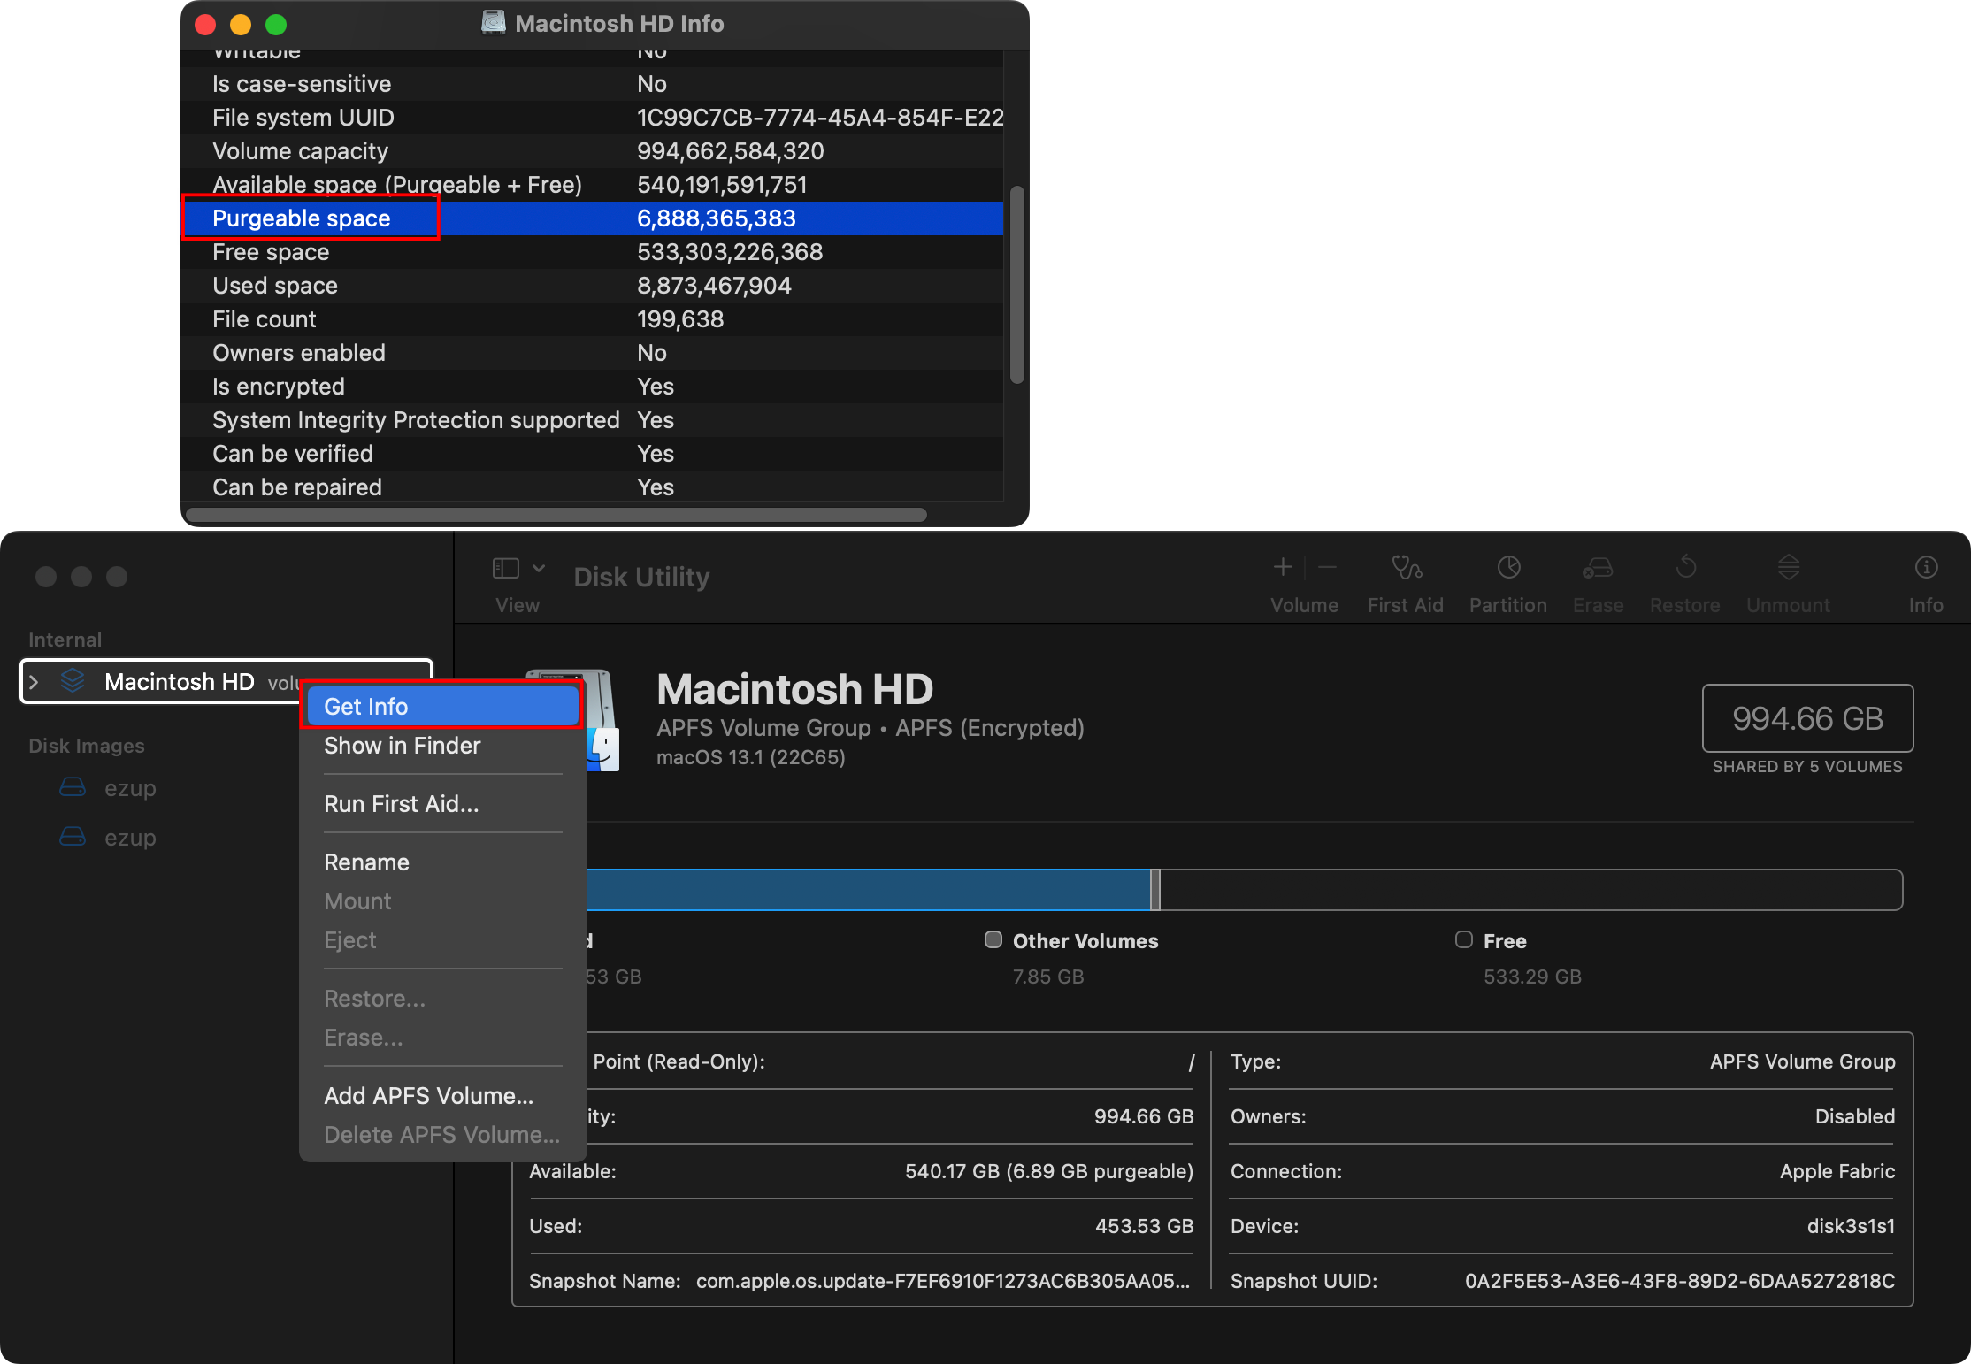Close the Macintosh HD Info window
This screenshot has width=1971, height=1364.
click(205, 25)
